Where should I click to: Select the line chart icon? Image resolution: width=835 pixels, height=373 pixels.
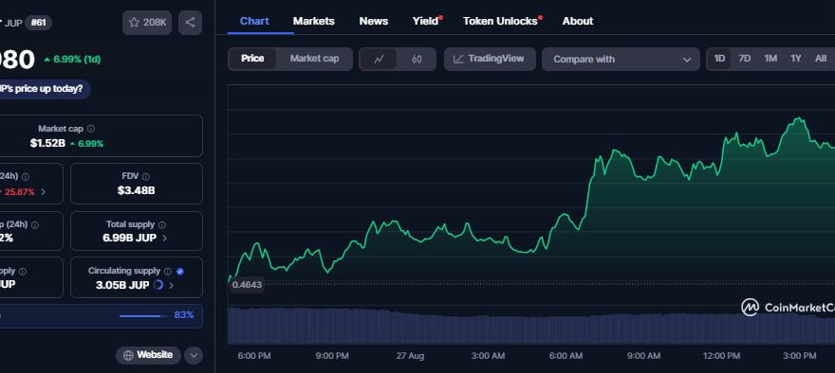[379, 59]
